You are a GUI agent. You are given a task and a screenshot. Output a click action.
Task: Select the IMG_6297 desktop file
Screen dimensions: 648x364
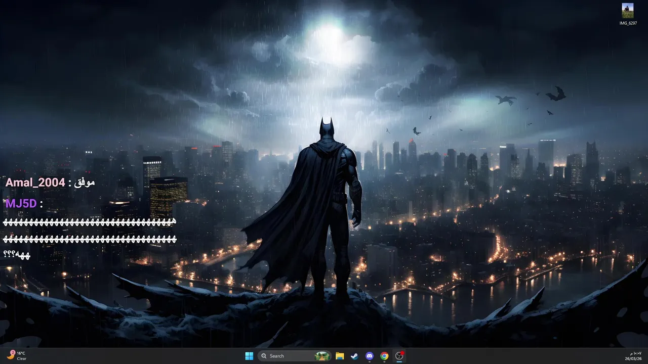[628, 14]
